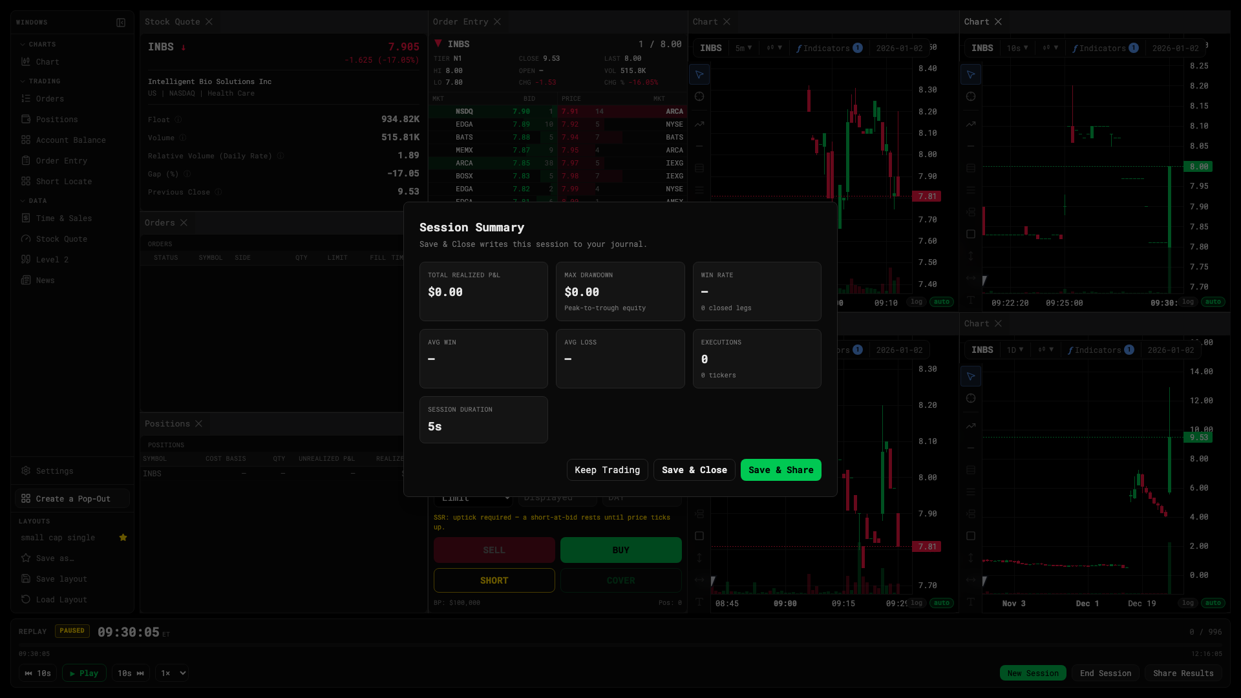Click the Relative Volume info icon
The image size is (1241, 698).
[281, 156]
